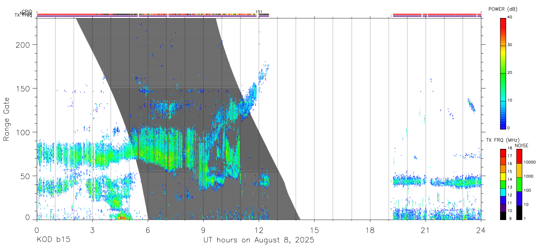Image resolution: width=541 pixels, height=249 pixels.
Task: Click the NOISE tick label "10000"
Action: point(530,162)
